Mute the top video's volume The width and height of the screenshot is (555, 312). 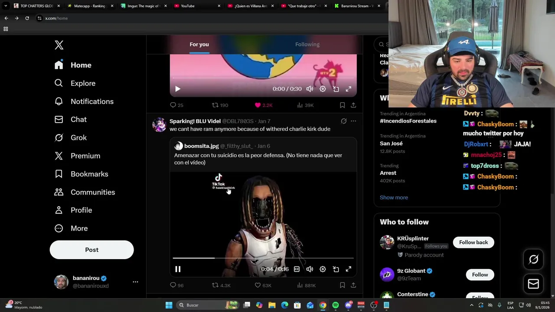(310, 89)
